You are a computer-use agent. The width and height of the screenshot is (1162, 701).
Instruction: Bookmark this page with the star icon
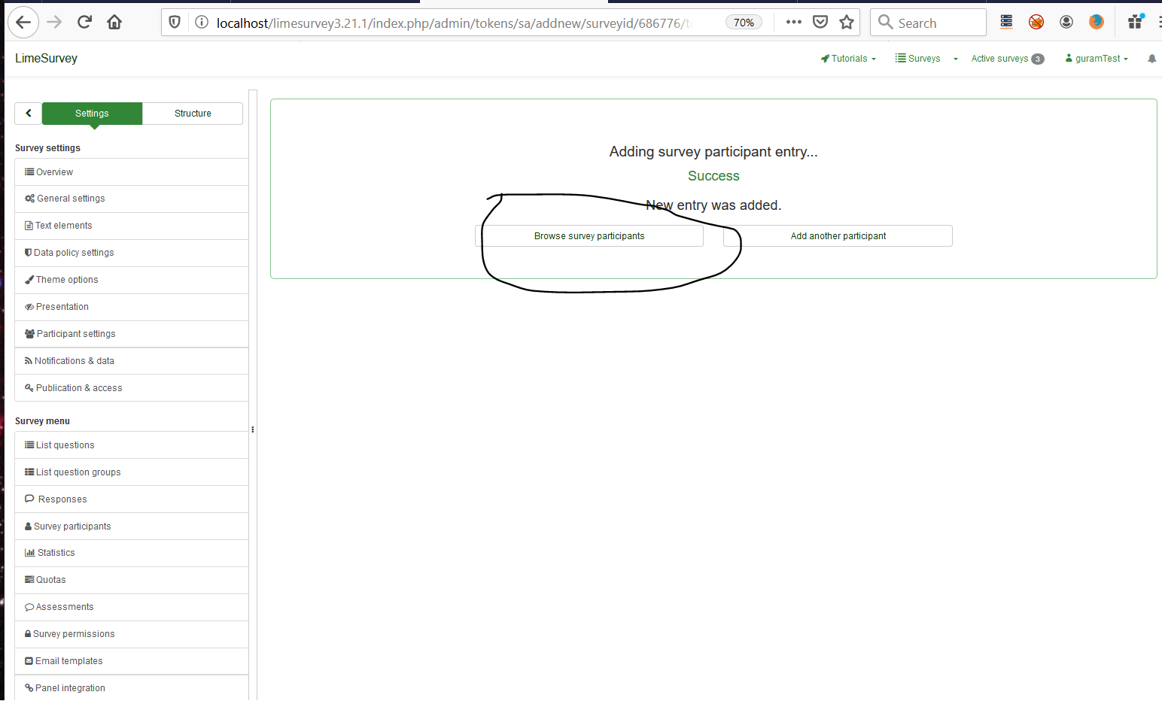point(847,23)
